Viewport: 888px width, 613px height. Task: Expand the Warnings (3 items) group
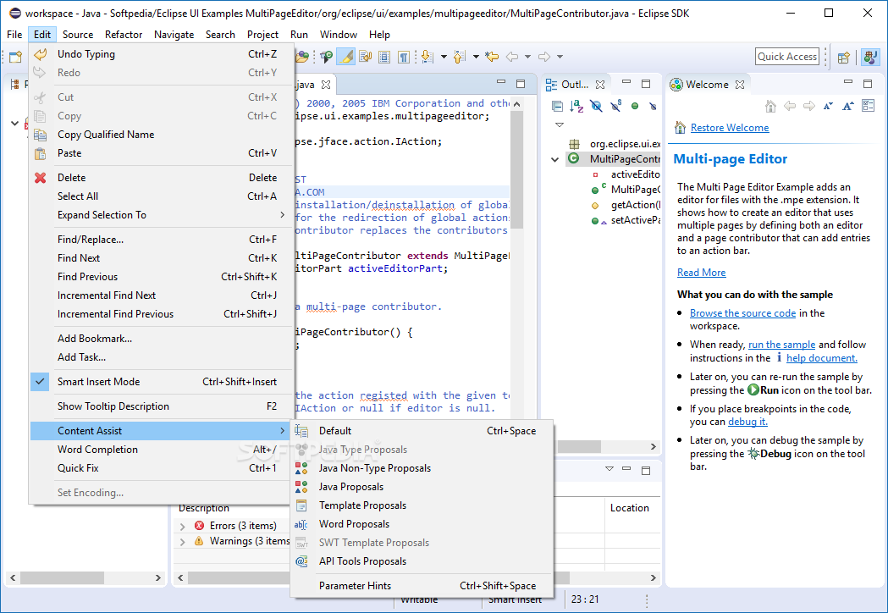tap(182, 542)
